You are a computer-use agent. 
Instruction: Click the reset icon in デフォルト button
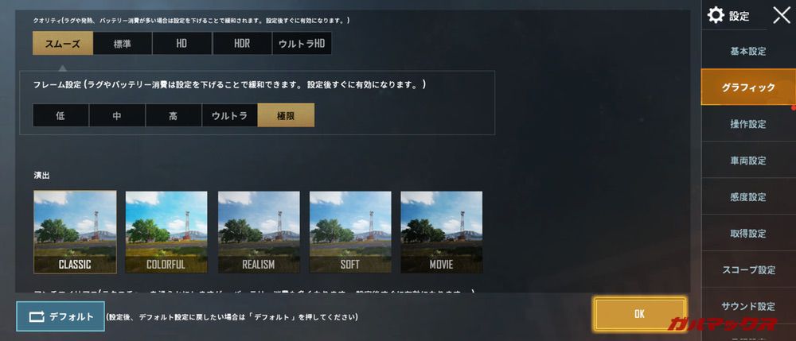[x=37, y=316]
